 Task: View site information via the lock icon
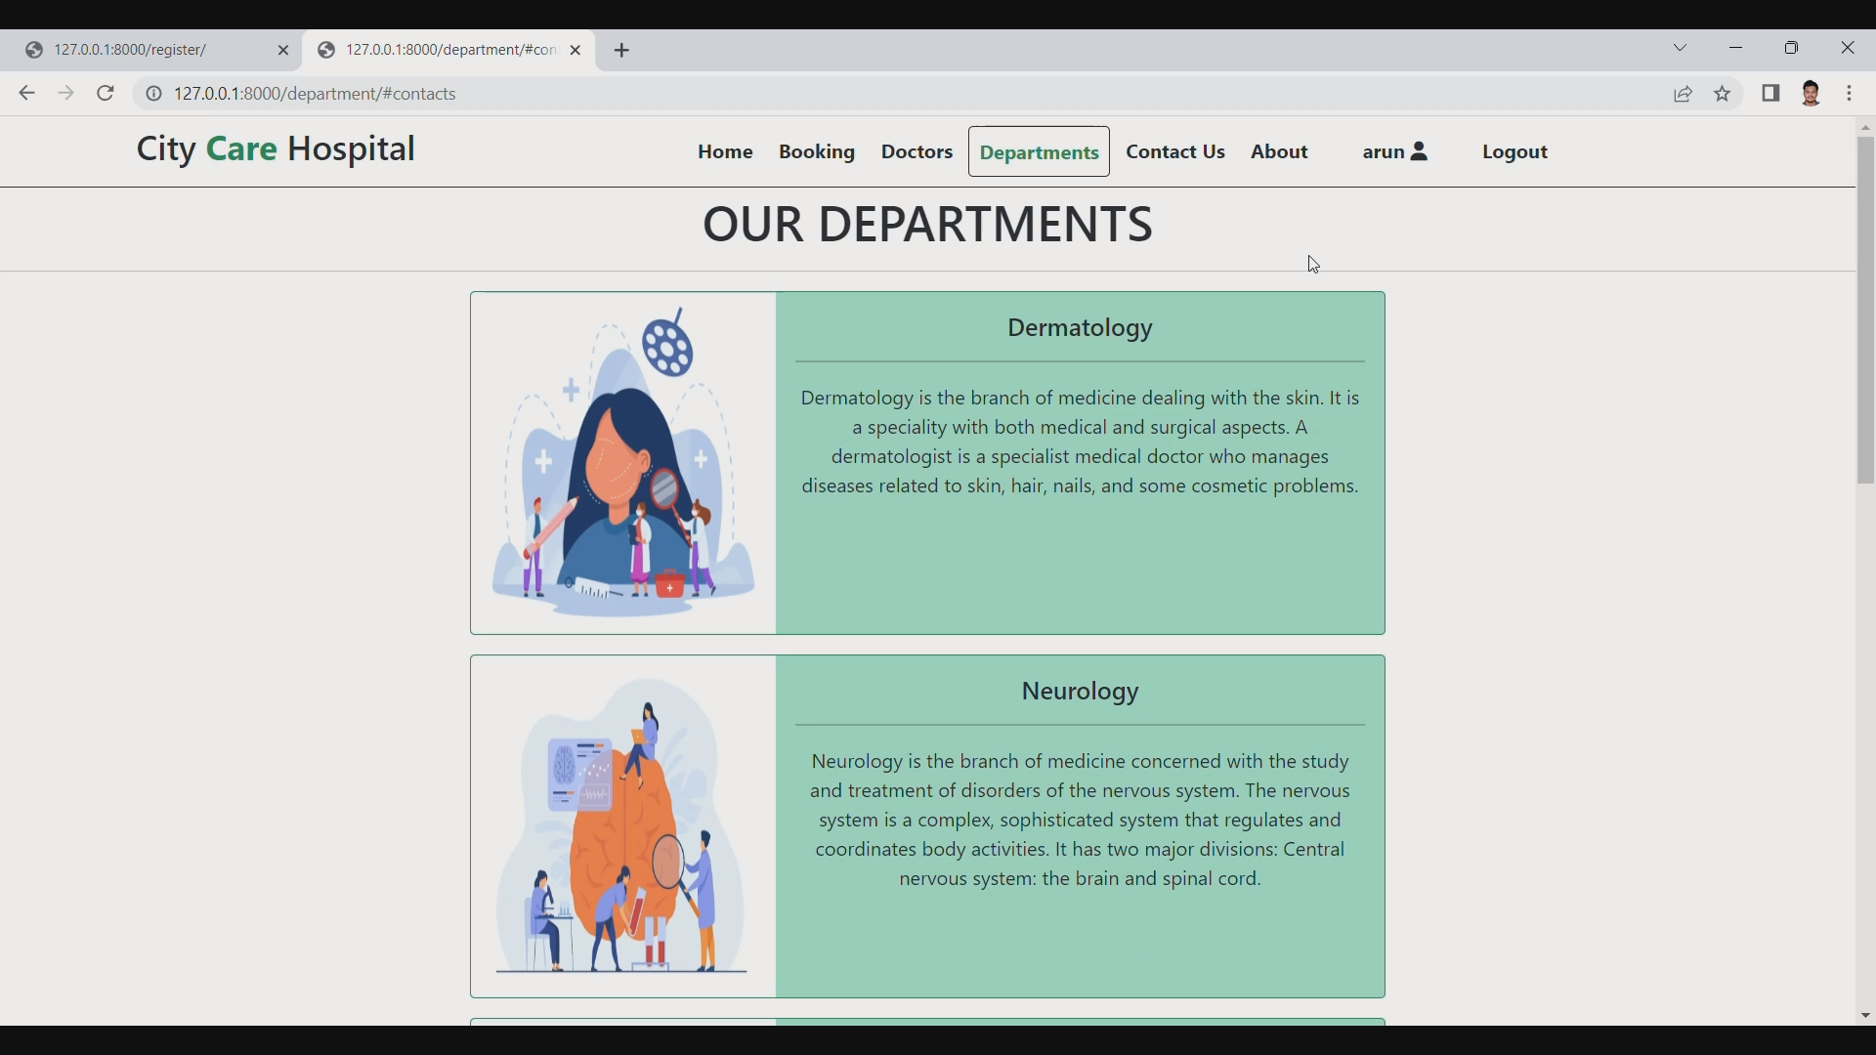(x=153, y=94)
